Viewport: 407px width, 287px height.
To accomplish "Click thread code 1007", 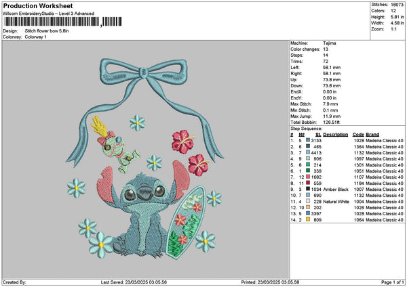I will coord(359,190).
